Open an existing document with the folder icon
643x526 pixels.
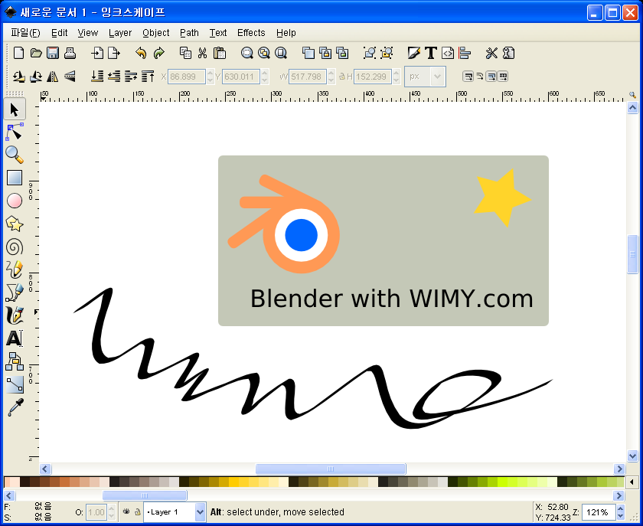tap(36, 53)
